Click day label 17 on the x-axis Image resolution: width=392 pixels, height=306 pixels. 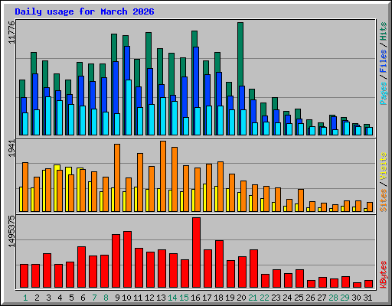pos(207,298)
